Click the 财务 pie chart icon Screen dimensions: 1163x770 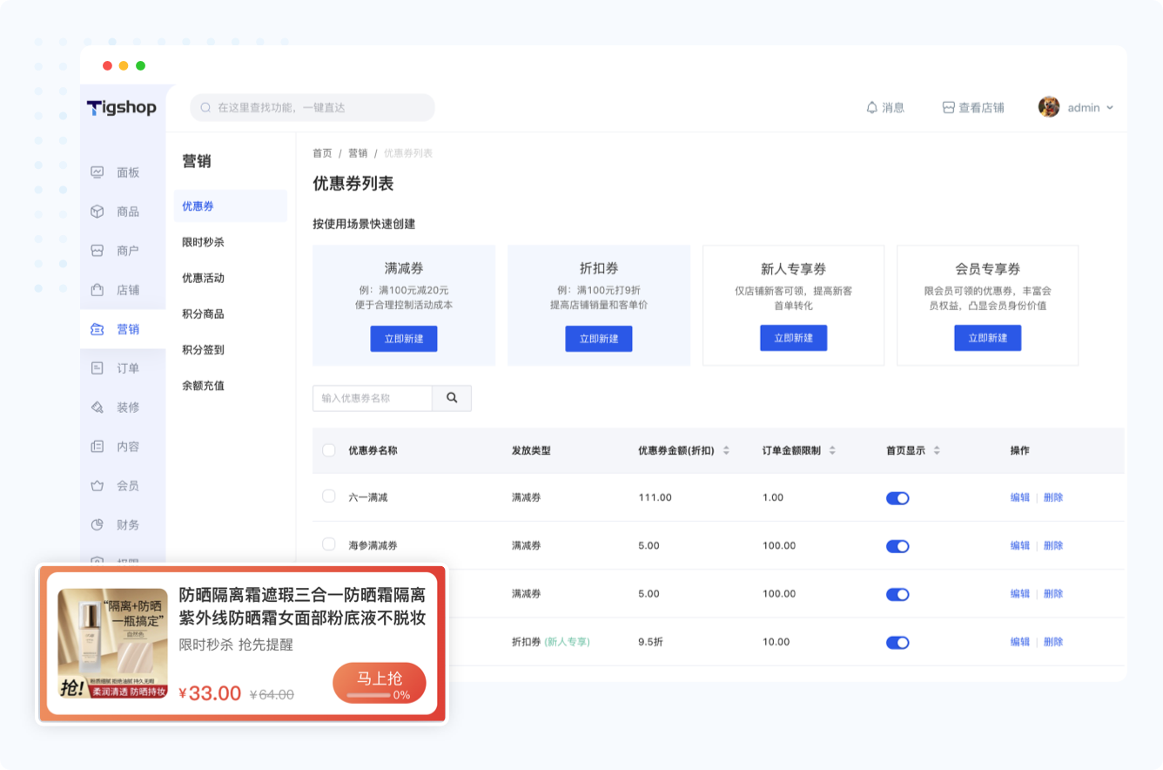coord(97,525)
